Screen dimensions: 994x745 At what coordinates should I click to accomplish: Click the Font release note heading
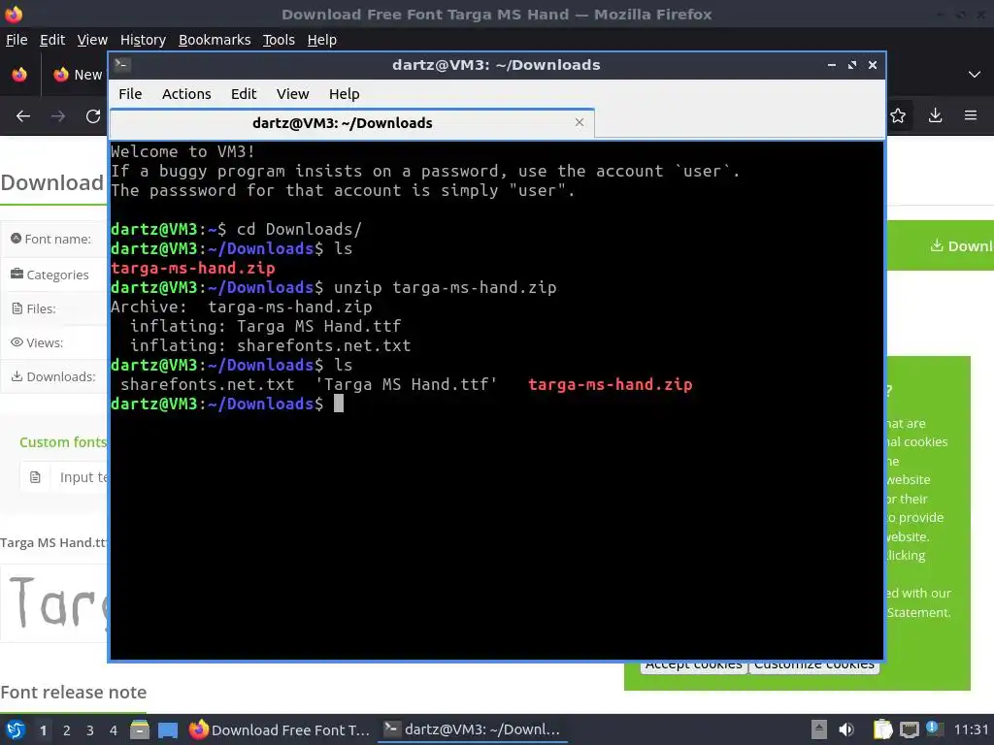pos(74,692)
